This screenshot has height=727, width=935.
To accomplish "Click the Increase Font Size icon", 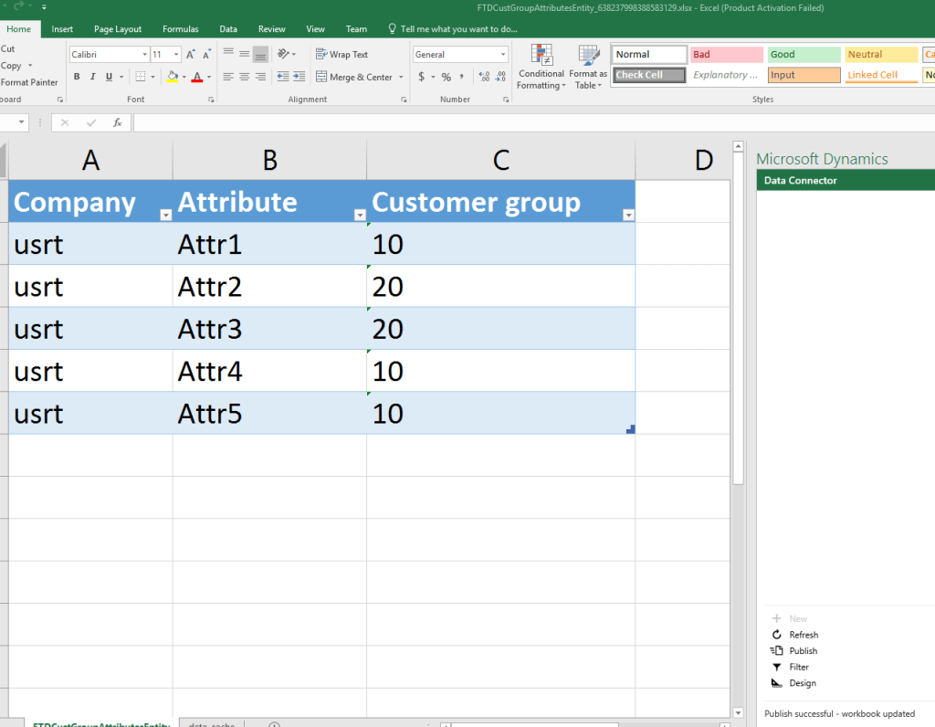I will tap(191, 55).
